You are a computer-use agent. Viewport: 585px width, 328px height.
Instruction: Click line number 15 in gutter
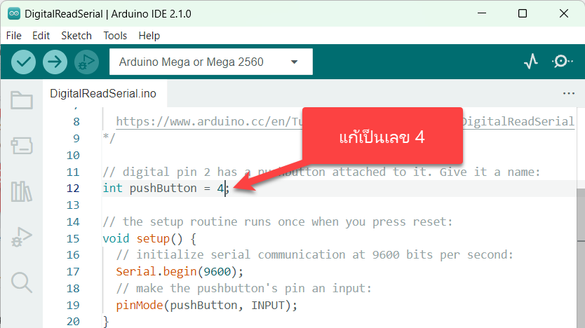[x=73, y=238]
